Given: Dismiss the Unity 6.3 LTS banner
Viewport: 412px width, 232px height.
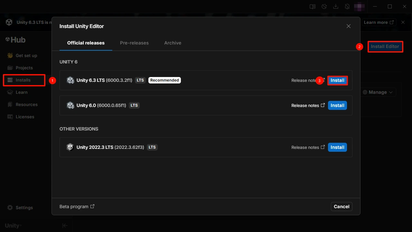Looking at the screenshot, I should tap(403, 22).
